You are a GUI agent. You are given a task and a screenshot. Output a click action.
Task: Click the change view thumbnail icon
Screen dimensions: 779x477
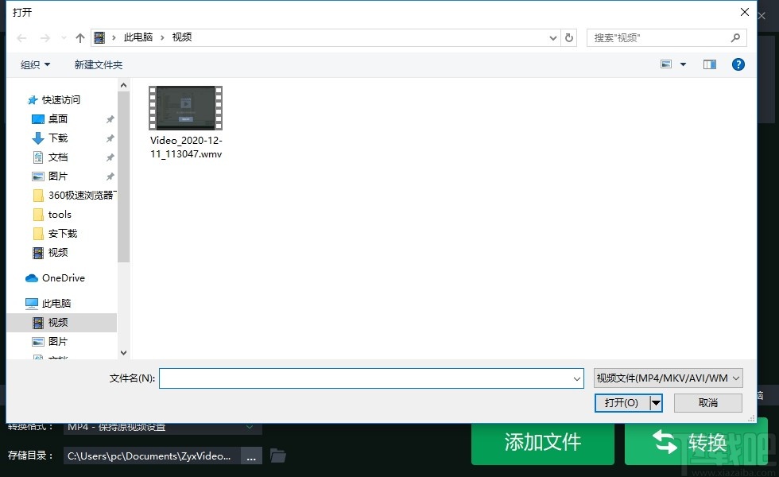[x=666, y=64]
